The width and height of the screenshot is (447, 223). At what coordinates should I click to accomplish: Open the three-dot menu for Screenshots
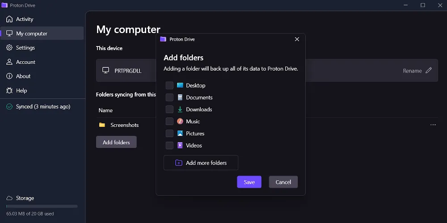(x=433, y=125)
